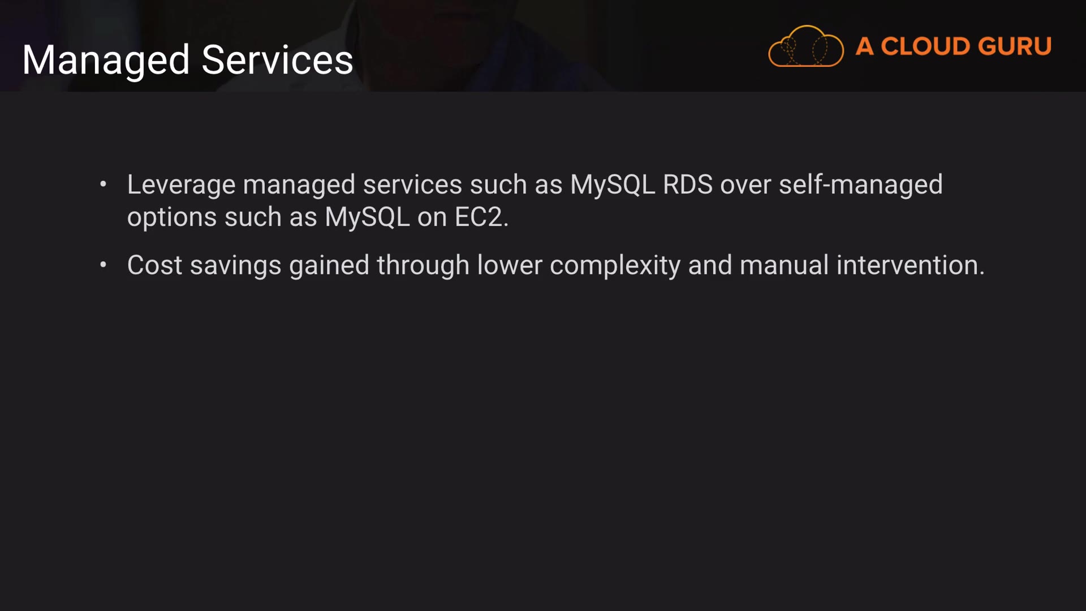Click the word intervention
This screenshot has height=611, width=1086.
click(x=910, y=265)
